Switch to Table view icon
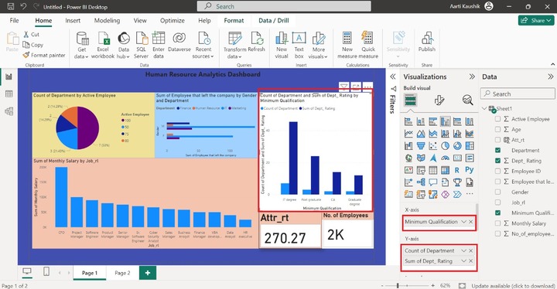This screenshot has height=289, width=557. pyautogui.click(x=9, y=93)
